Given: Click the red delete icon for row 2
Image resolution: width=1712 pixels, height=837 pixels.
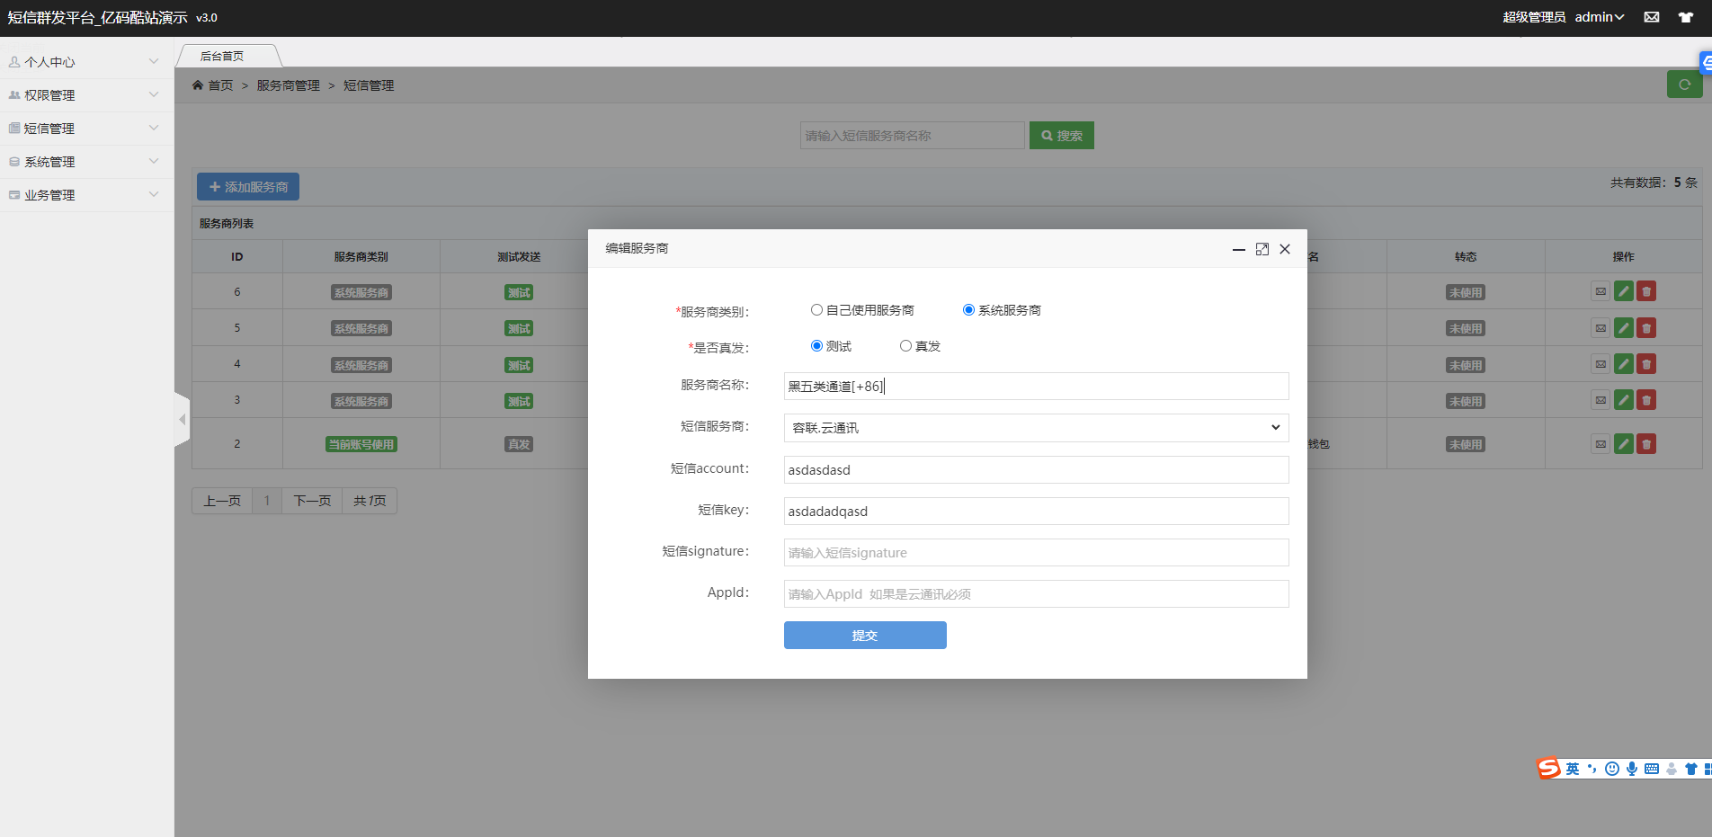Looking at the screenshot, I should 1646,443.
